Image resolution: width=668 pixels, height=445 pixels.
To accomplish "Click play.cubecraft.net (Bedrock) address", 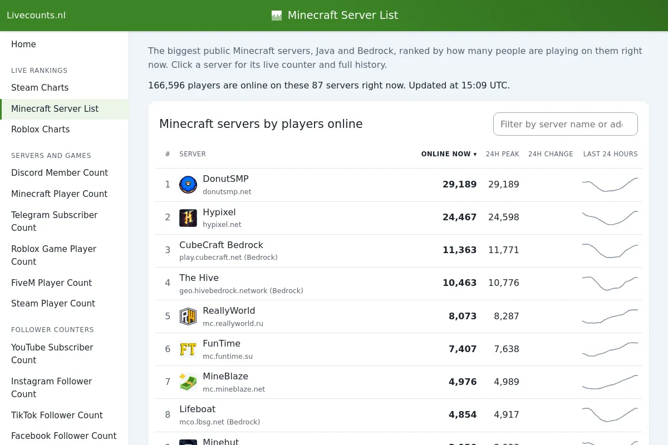I will point(228,257).
